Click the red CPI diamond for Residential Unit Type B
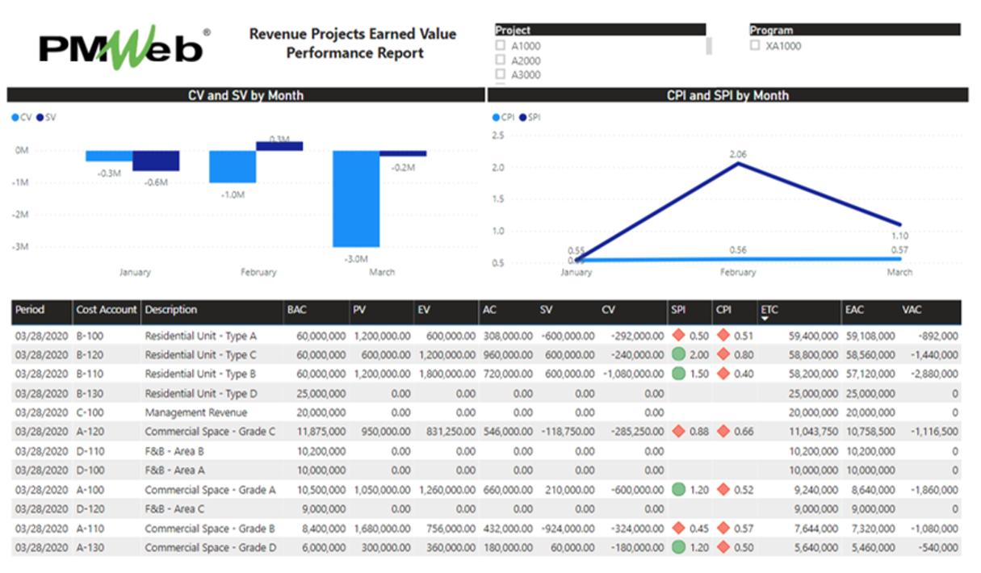The height and width of the screenshot is (573, 981). point(723,374)
